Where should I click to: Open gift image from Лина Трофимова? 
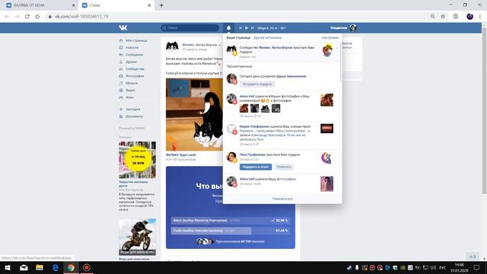pyautogui.click(x=326, y=158)
